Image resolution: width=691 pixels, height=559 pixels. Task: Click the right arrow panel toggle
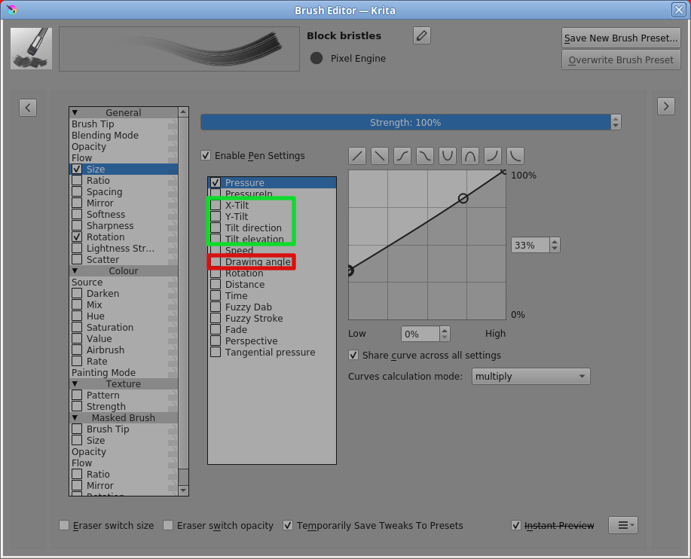666,106
